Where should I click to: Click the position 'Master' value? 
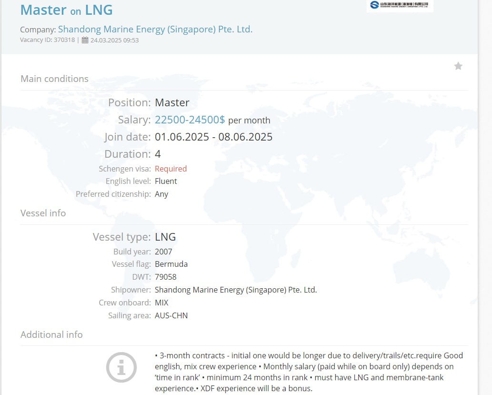pos(172,102)
